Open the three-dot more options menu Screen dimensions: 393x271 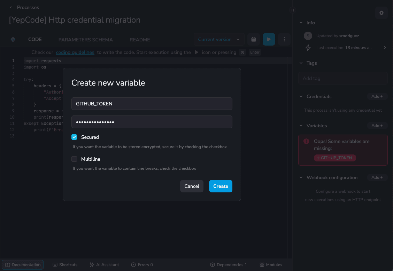pyautogui.click(x=284, y=39)
